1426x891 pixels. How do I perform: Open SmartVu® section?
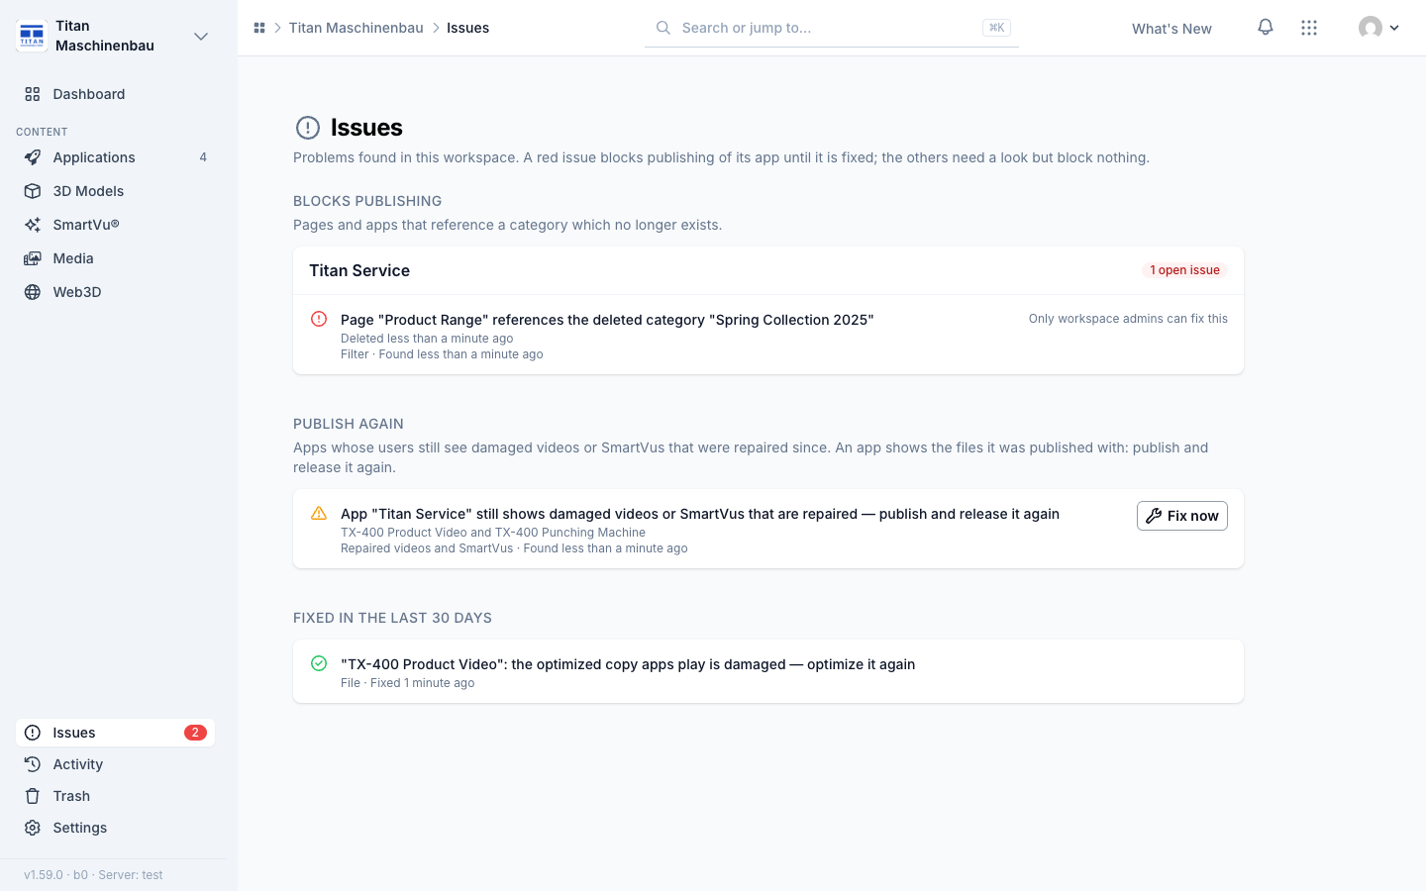coord(115,225)
